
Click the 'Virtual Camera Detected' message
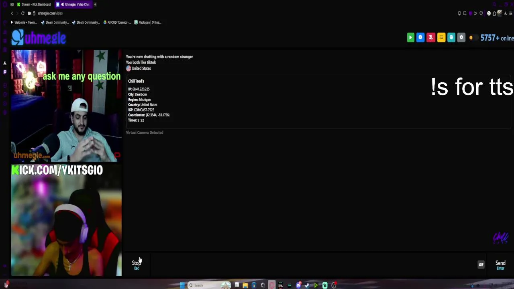point(145,132)
